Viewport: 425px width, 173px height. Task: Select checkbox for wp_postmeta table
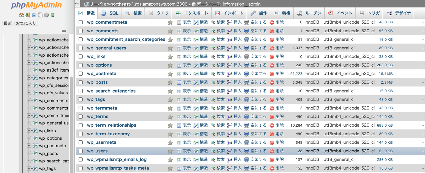81,74
